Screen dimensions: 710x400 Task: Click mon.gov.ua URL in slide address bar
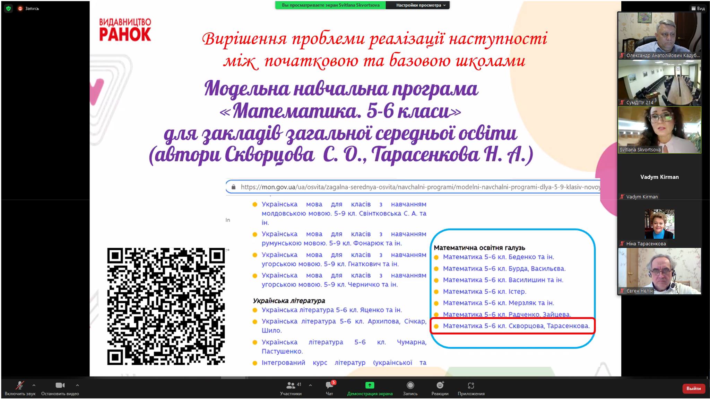tap(420, 187)
